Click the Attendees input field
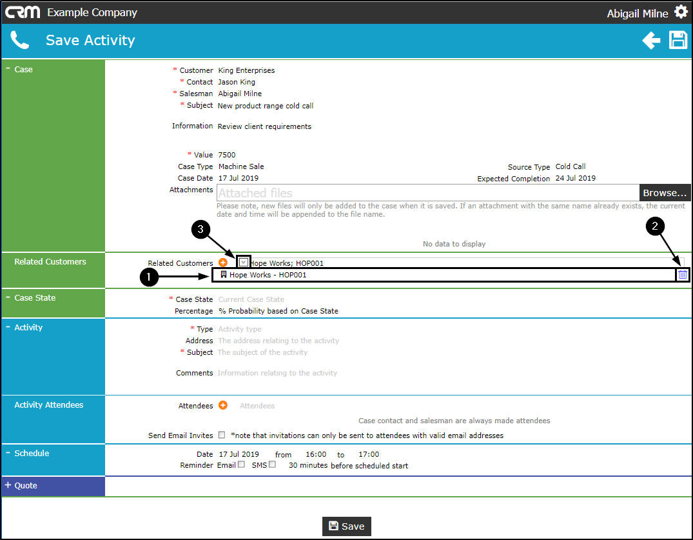This screenshot has width=693, height=540. click(x=257, y=406)
